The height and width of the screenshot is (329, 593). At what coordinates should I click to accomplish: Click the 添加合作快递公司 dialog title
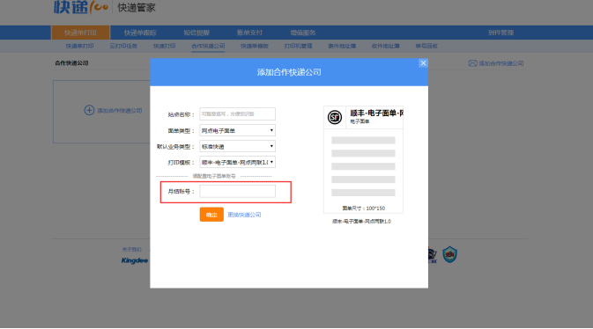[289, 72]
